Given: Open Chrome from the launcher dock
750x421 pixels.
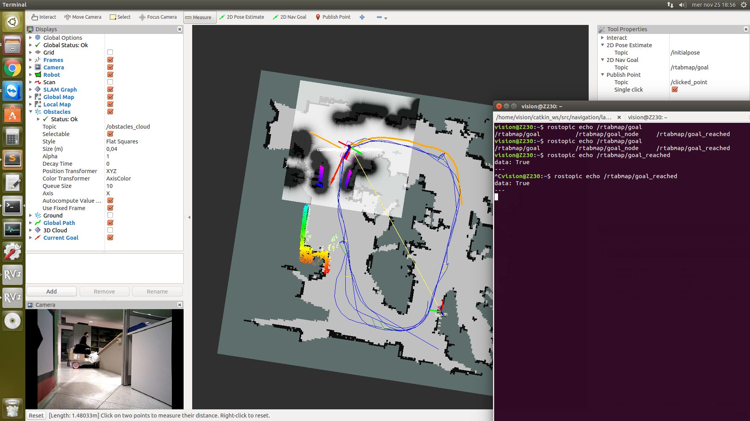Looking at the screenshot, I should [12, 69].
